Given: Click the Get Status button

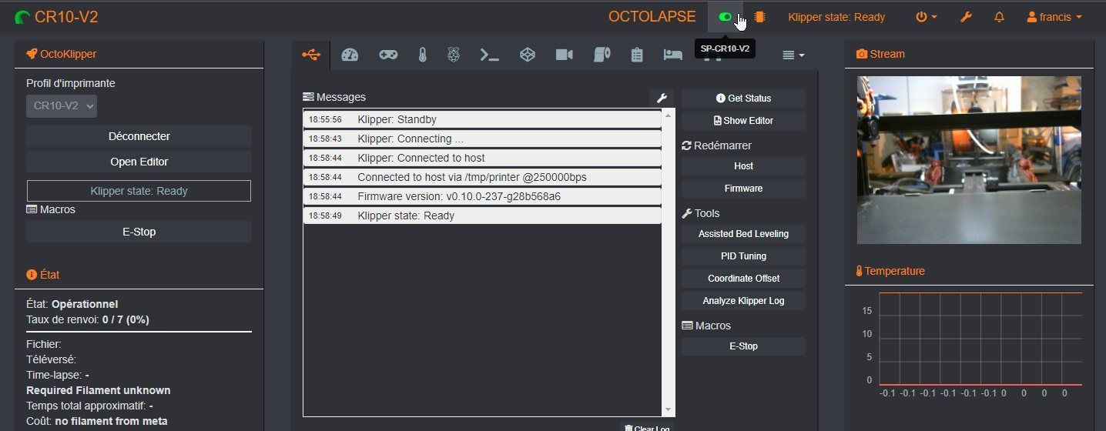Looking at the screenshot, I should [743, 98].
